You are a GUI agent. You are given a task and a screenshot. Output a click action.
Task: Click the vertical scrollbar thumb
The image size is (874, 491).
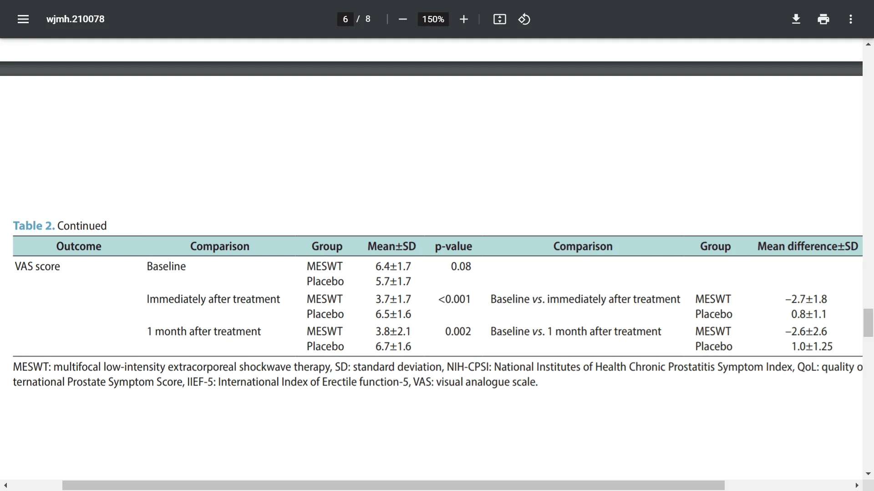[868, 323]
